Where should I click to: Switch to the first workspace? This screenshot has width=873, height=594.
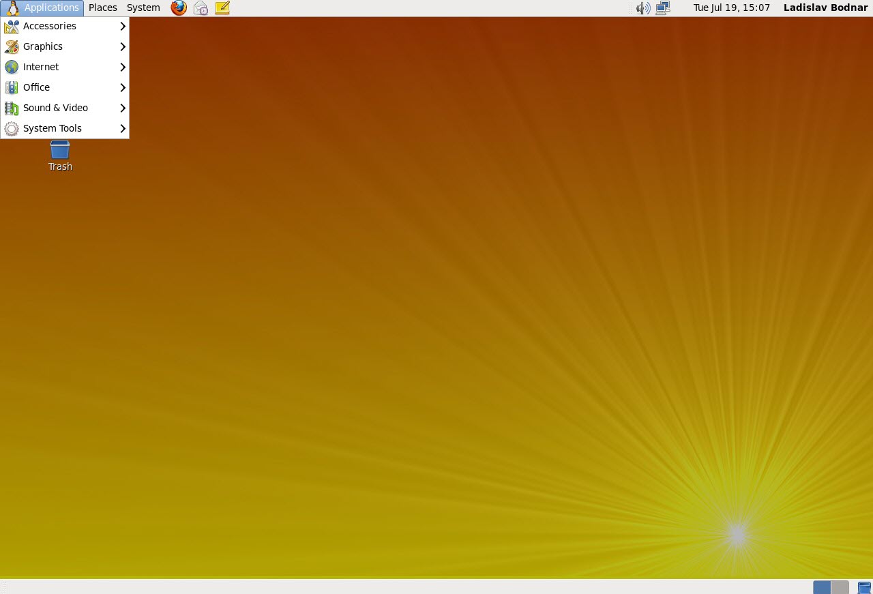coord(822,587)
